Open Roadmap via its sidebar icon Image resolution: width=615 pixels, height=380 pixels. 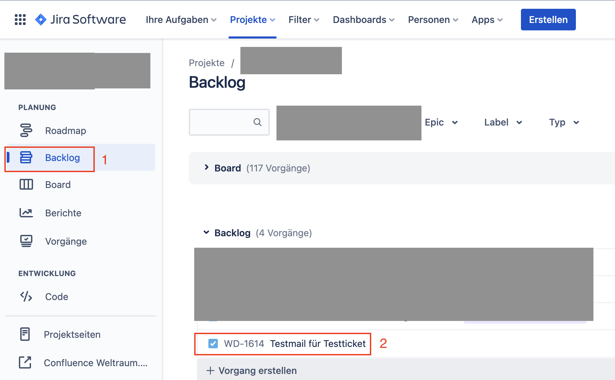click(x=26, y=130)
